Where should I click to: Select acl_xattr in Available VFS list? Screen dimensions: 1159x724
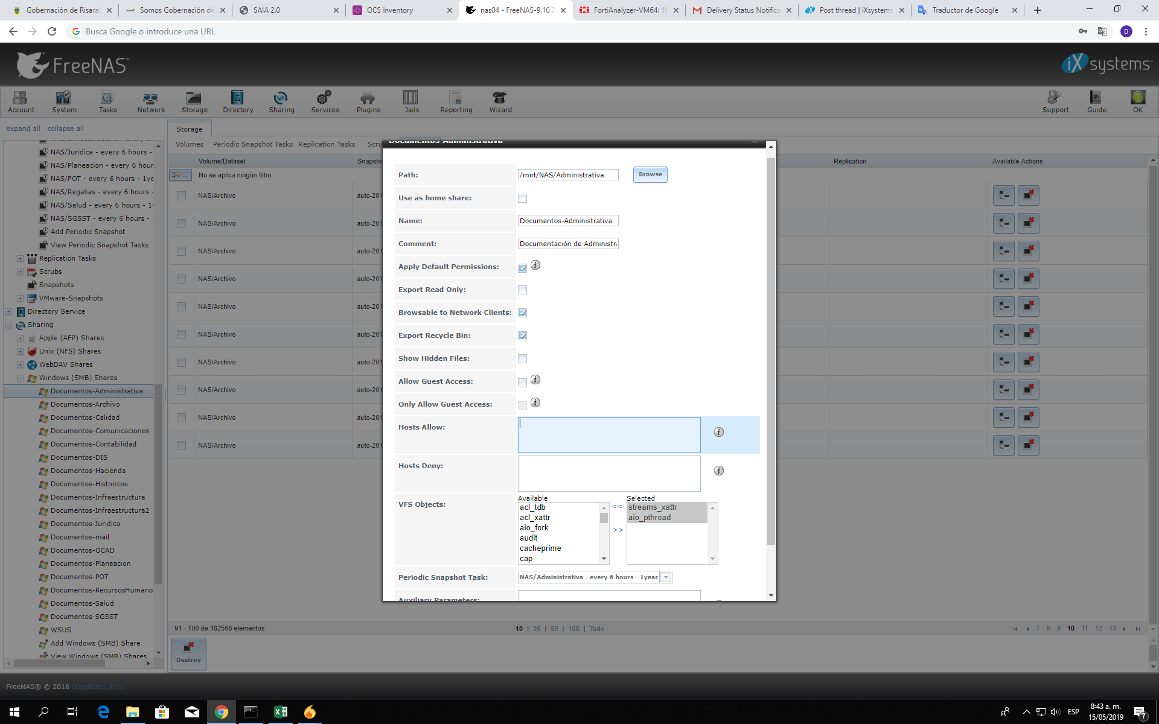[535, 518]
